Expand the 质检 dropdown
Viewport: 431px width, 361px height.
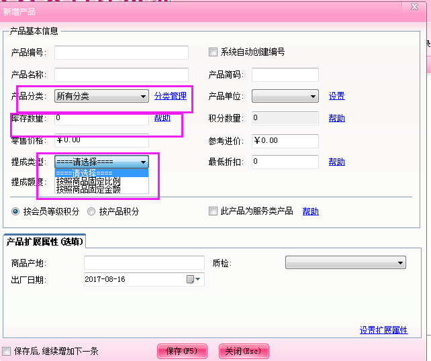click(x=346, y=262)
